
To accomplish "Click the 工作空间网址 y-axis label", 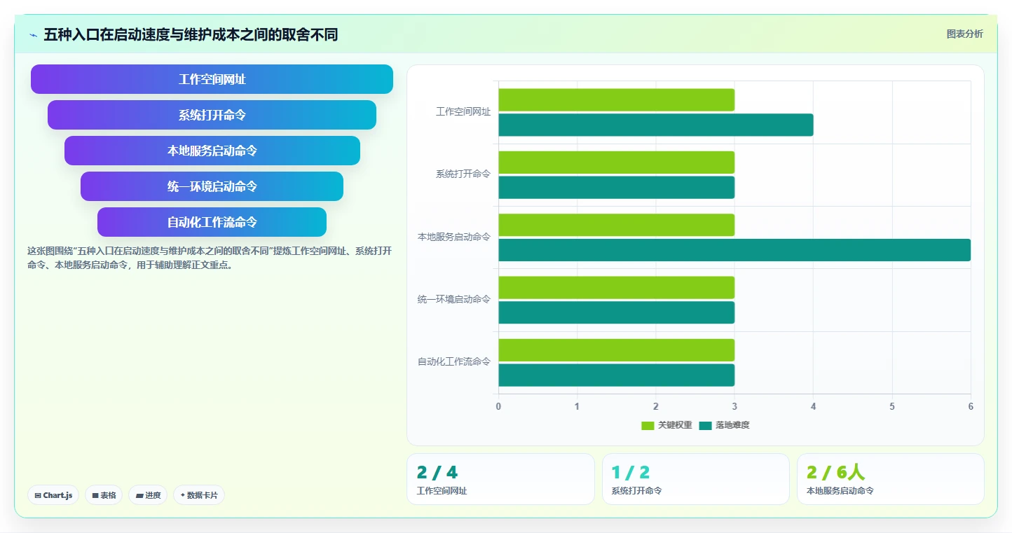I will tap(463, 112).
